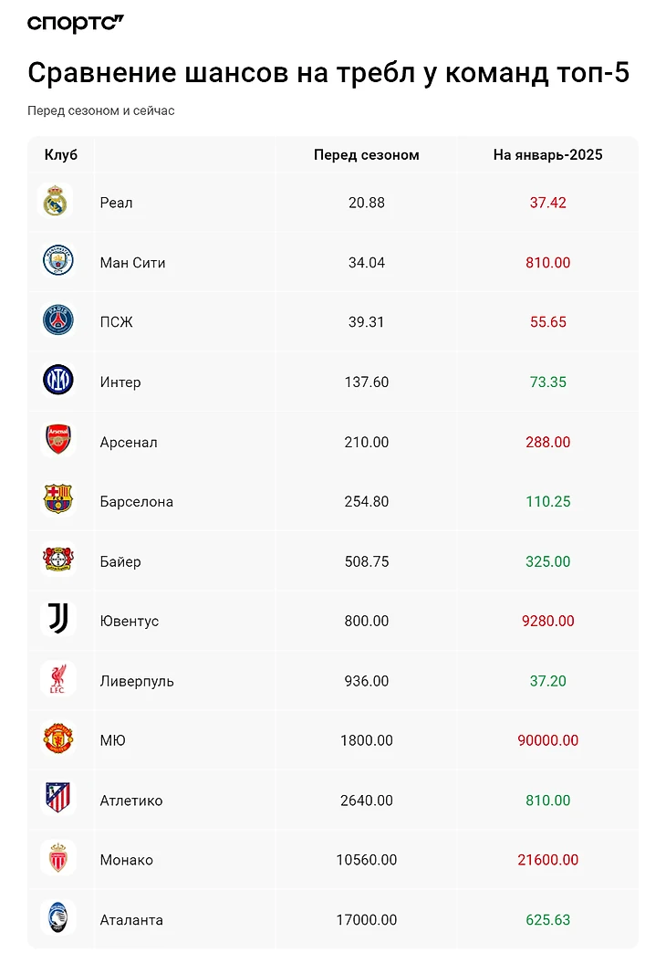Viewport: 666px width, 963px height.
Task: Click the Inter Milan club crest
Action: [x=57, y=381]
